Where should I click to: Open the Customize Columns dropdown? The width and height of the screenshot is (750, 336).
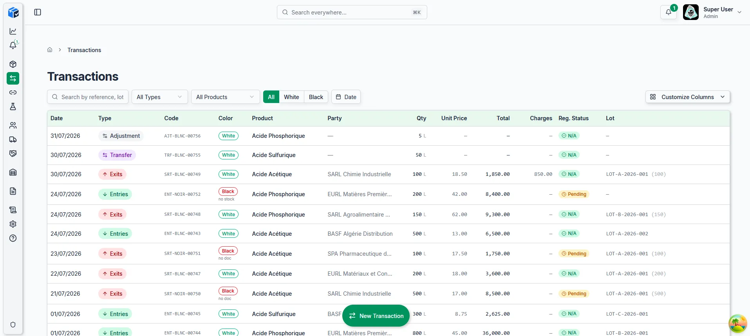point(687,97)
